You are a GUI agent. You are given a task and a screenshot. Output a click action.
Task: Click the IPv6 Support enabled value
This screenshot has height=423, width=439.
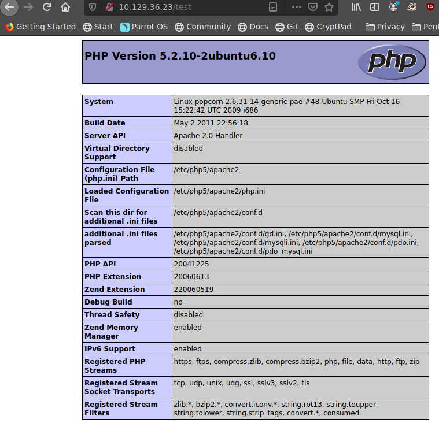(187, 349)
